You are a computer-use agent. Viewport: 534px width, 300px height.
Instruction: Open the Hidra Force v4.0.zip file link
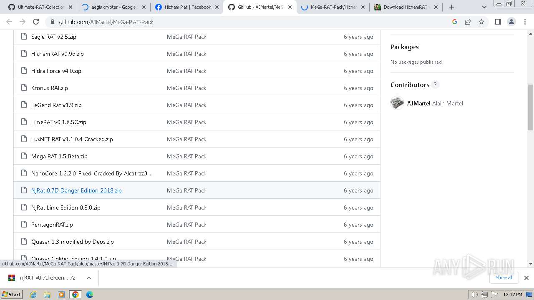click(x=56, y=71)
